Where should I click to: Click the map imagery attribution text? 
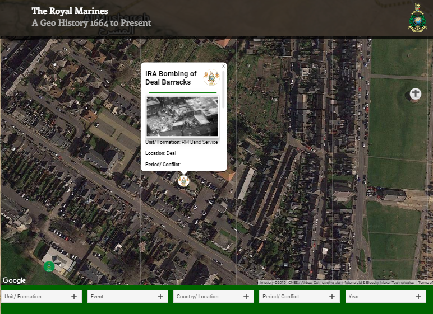tap(337, 283)
